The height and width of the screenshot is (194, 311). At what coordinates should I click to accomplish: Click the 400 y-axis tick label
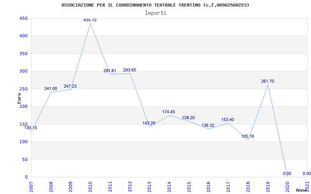point(23,36)
